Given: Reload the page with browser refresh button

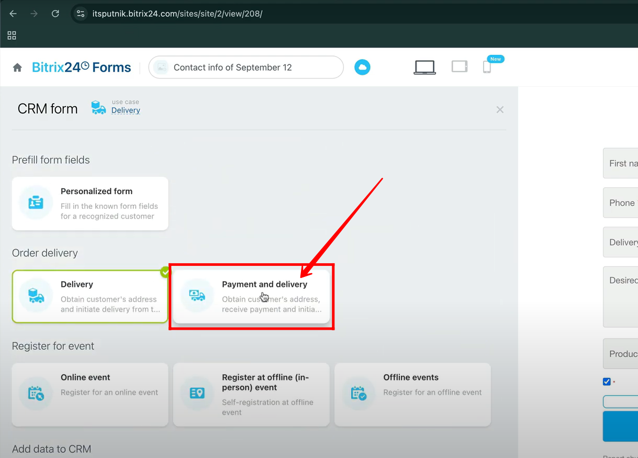Looking at the screenshot, I should tap(55, 14).
